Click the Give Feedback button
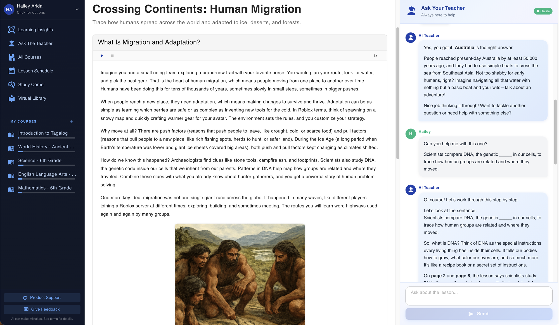Screen dimensions: 559x325 [42, 309]
